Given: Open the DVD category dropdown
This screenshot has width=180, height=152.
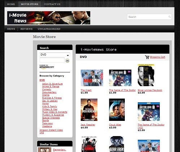Looking at the screenshot, I should [55, 55].
